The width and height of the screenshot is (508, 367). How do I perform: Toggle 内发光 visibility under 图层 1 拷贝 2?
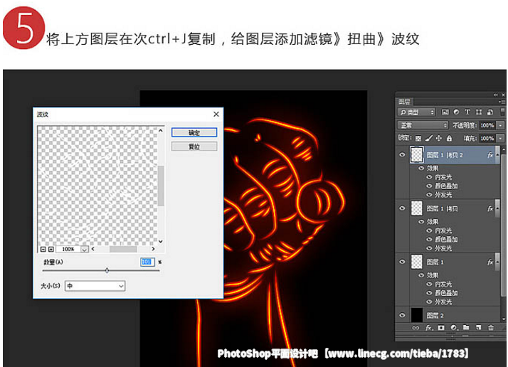(x=429, y=177)
